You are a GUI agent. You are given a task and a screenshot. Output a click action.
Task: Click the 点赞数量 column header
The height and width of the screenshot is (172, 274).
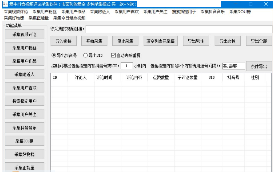tap(161, 77)
